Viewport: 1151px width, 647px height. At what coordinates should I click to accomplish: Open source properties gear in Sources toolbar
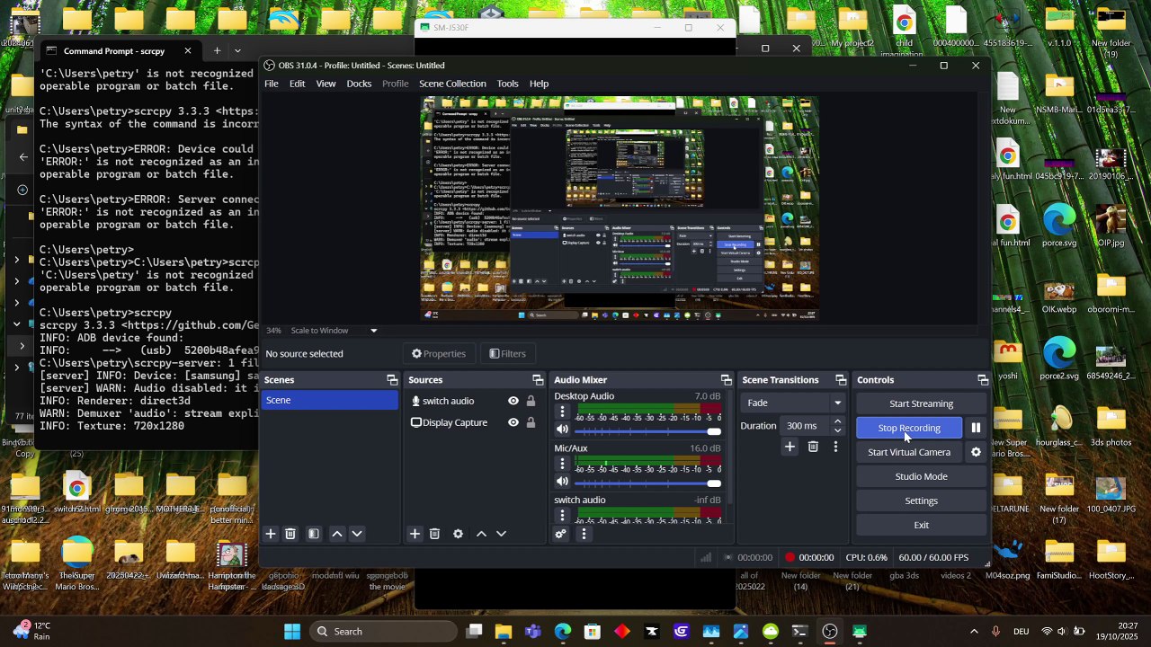[x=458, y=534]
